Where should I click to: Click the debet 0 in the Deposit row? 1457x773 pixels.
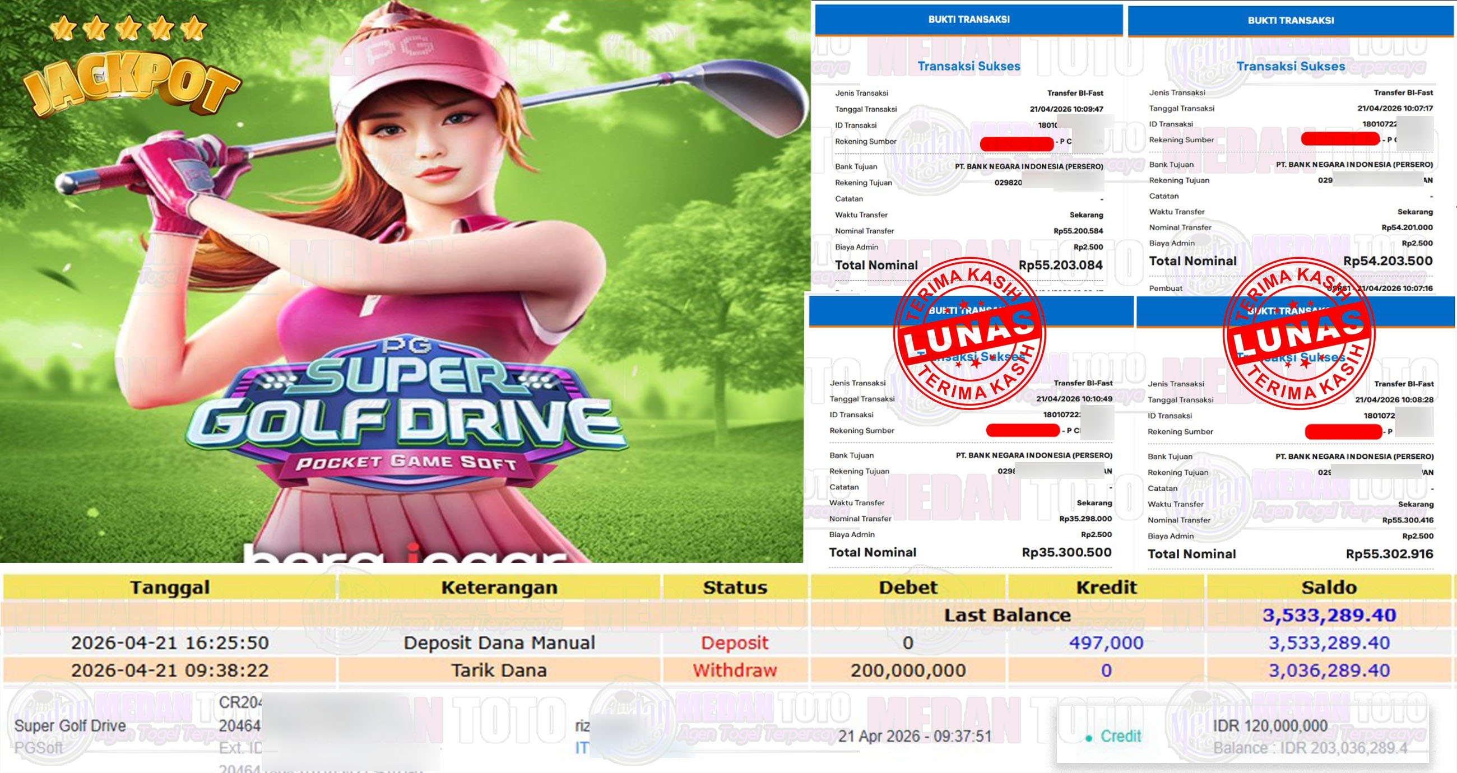click(908, 642)
